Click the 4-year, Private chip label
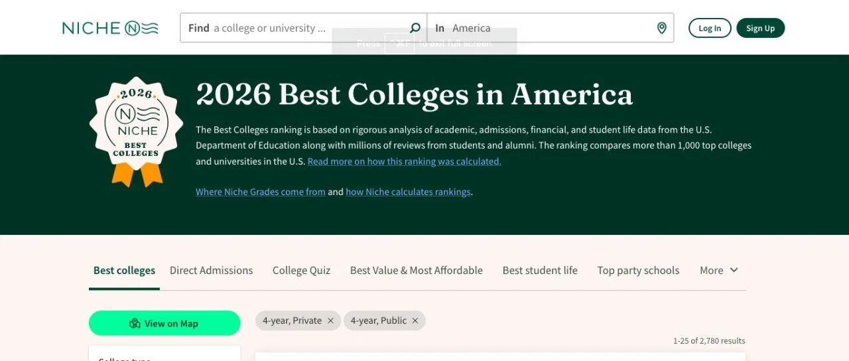This screenshot has width=849, height=361. point(292,321)
